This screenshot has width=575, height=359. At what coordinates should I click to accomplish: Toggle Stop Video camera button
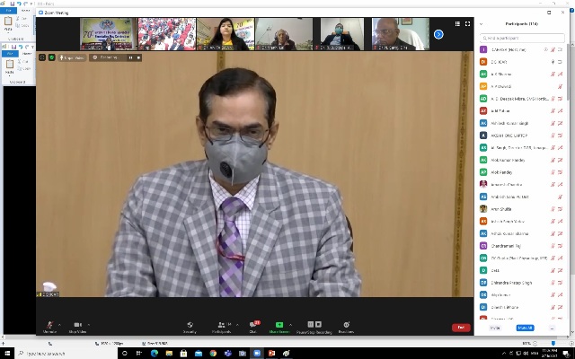coord(78,325)
